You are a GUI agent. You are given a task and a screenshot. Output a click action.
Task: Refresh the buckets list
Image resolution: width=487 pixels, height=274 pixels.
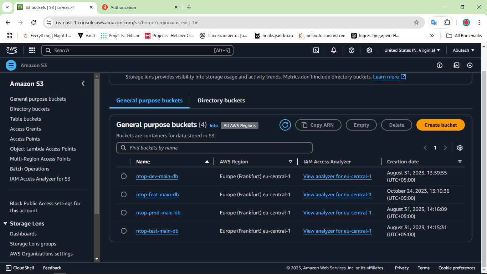tap(285, 125)
